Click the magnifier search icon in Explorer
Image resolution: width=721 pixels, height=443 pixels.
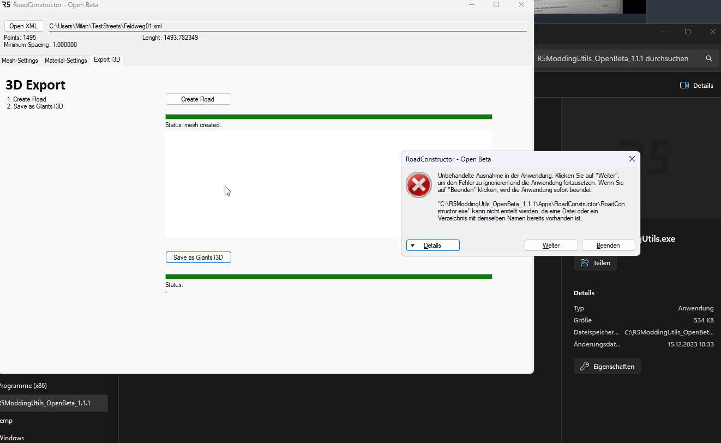[708, 58]
